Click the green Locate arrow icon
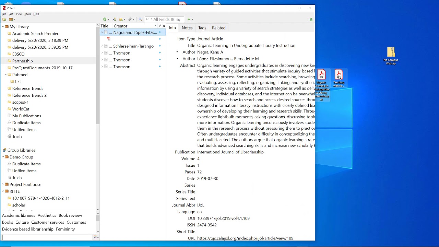 click(190, 20)
